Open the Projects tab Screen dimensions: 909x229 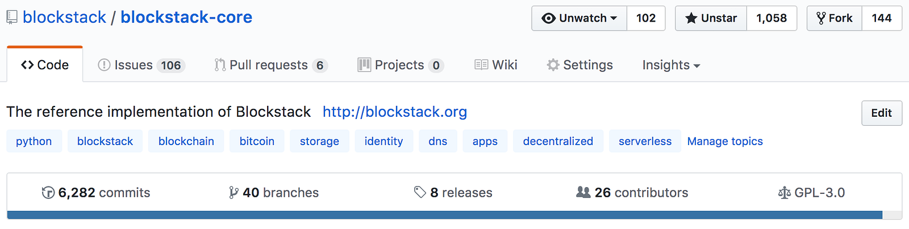(400, 65)
